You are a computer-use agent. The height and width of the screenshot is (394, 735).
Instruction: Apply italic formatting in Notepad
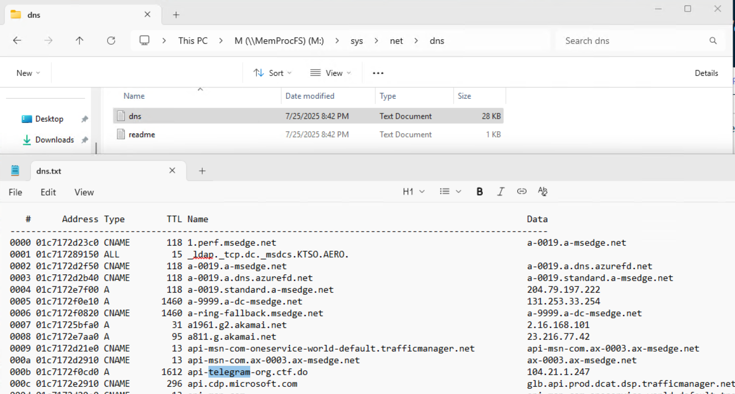tap(500, 192)
